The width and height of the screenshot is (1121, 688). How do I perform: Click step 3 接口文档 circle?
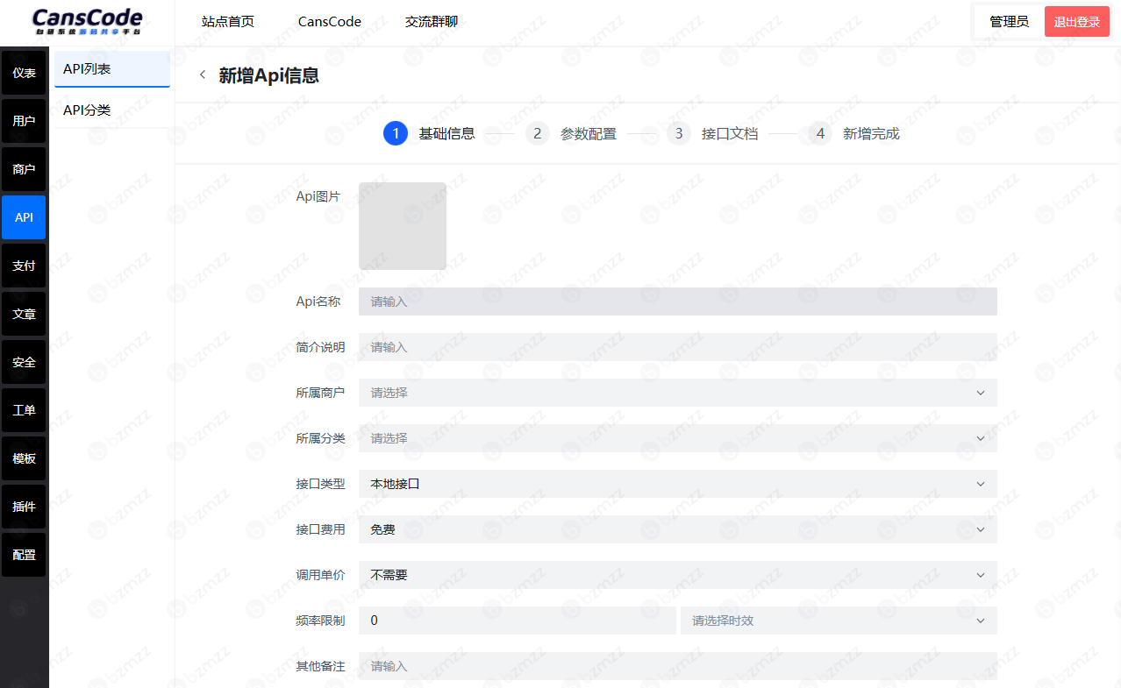678,133
